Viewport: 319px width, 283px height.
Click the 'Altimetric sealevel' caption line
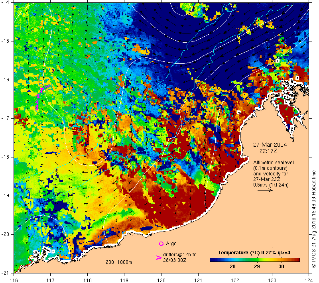pyautogui.click(x=274, y=163)
